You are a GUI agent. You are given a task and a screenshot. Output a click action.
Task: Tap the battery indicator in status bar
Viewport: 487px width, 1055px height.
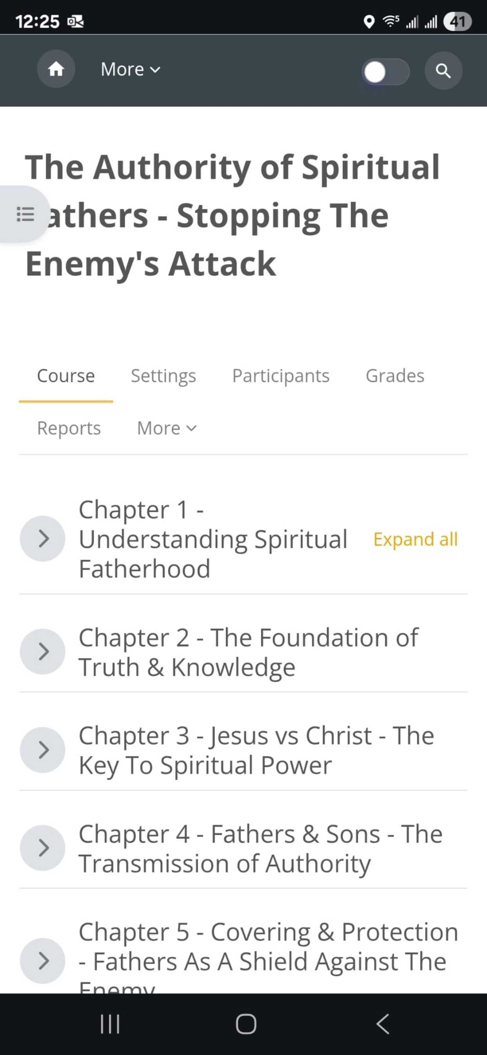(458, 21)
